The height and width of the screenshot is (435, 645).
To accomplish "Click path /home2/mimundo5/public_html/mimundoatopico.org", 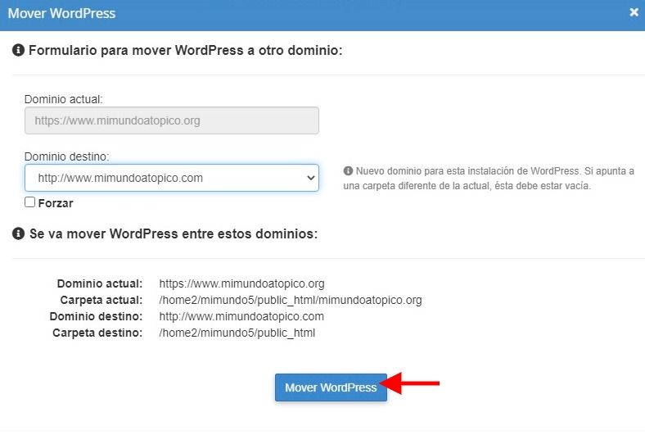I will click(291, 300).
